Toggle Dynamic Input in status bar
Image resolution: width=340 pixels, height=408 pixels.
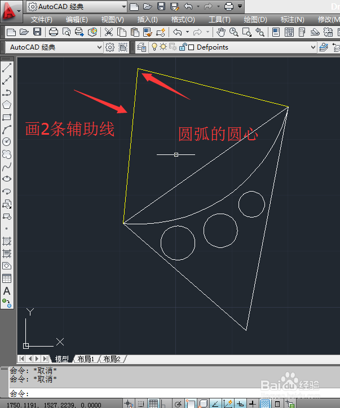tap(240, 404)
